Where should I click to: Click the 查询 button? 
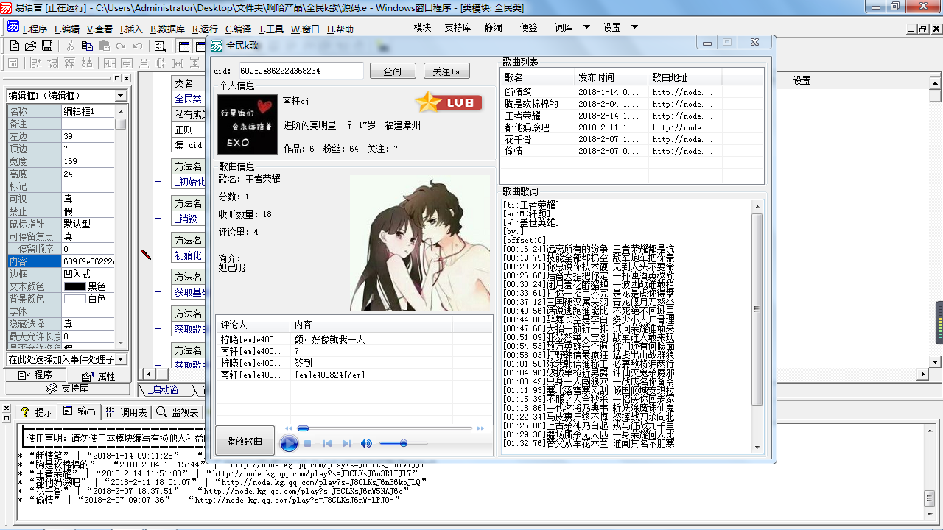pos(392,71)
